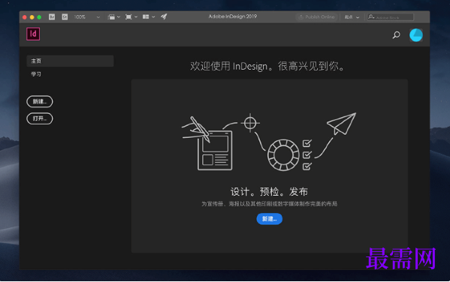
Task: Click the 设计。预检。发布 heading text
Action: (269, 192)
